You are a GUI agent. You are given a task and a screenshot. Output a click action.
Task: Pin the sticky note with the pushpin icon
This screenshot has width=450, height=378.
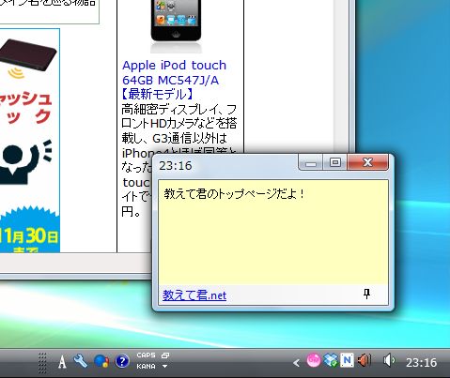367,294
